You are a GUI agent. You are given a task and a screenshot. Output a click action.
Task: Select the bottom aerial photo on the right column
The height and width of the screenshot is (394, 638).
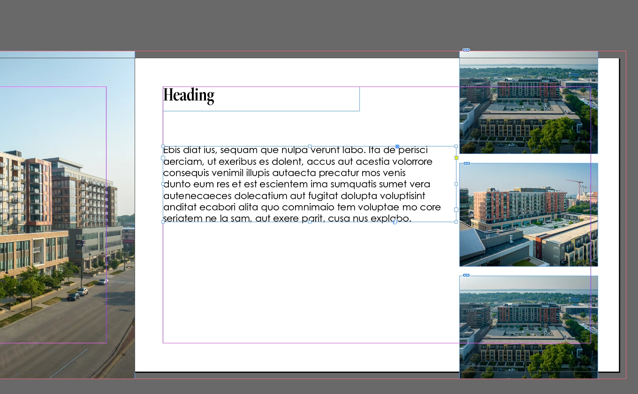click(529, 327)
